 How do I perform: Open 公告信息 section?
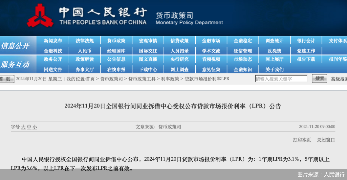[x=116, y=59]
